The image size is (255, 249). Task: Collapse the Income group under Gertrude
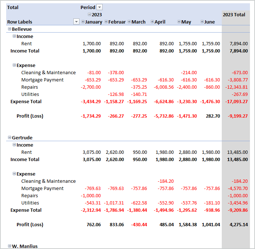click(x=14, y=145)
